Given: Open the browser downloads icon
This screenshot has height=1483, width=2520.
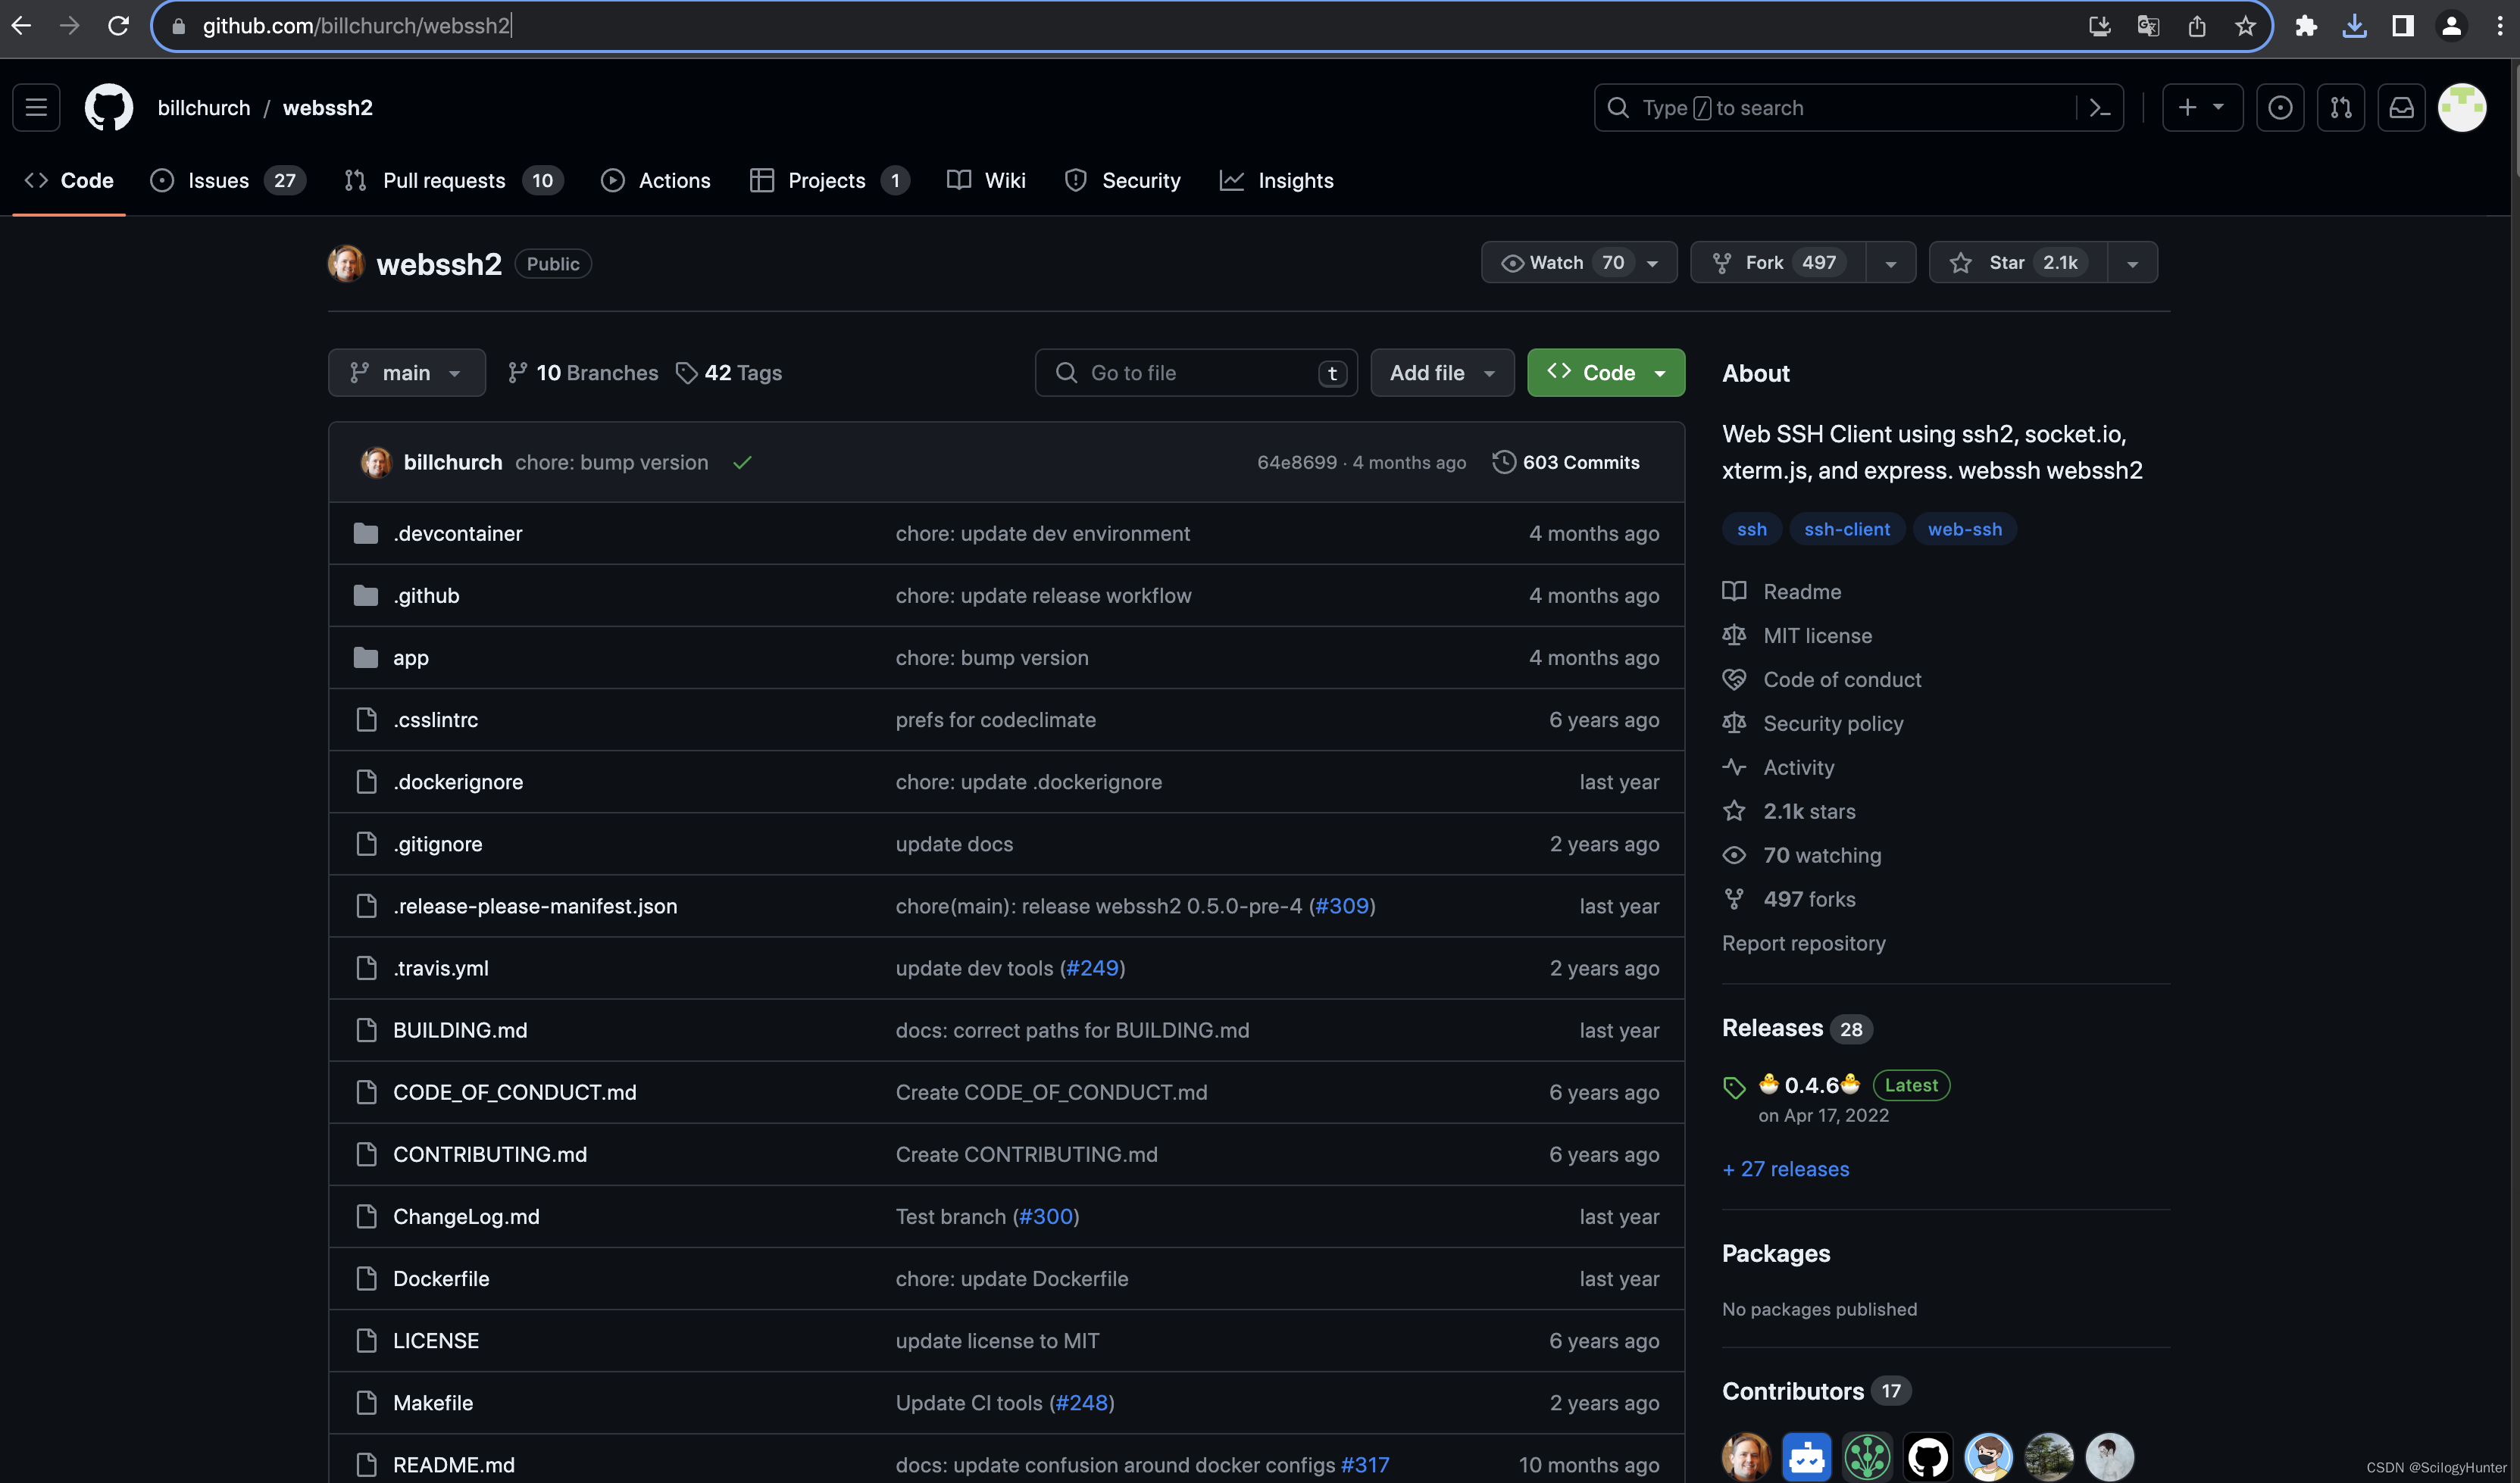Looking at the screenshot, I should click(x=2354, y=26).
